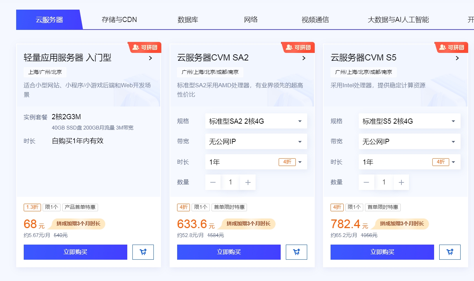Click the crossed-out 540元 original price

point(61,236)
